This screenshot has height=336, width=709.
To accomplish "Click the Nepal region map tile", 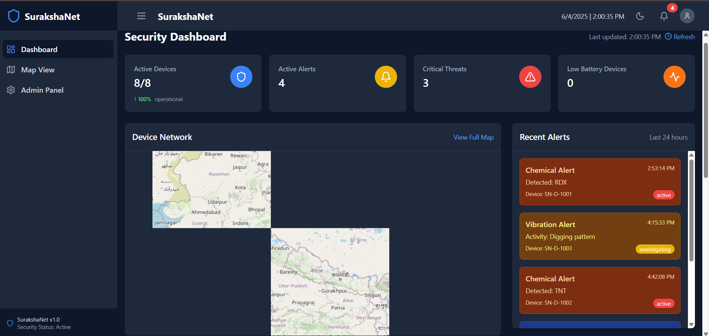I will [330, 282].
